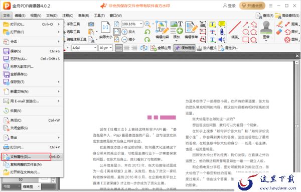Choose 复制完整的文件名(N) entry
This screenshot has height=192, width=301.
tap(32, 164)
